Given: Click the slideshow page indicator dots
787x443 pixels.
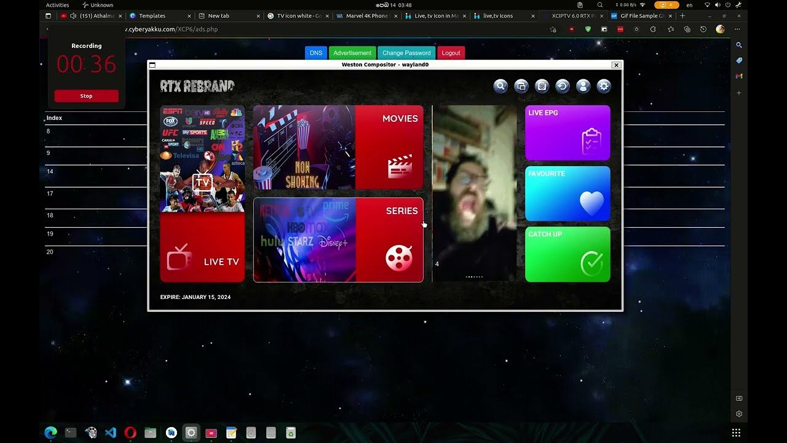Looking at the screenshot, I should (474, 277).
